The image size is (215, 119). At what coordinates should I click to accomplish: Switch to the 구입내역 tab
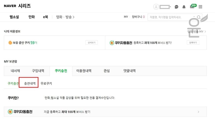[x=38, y=71]
